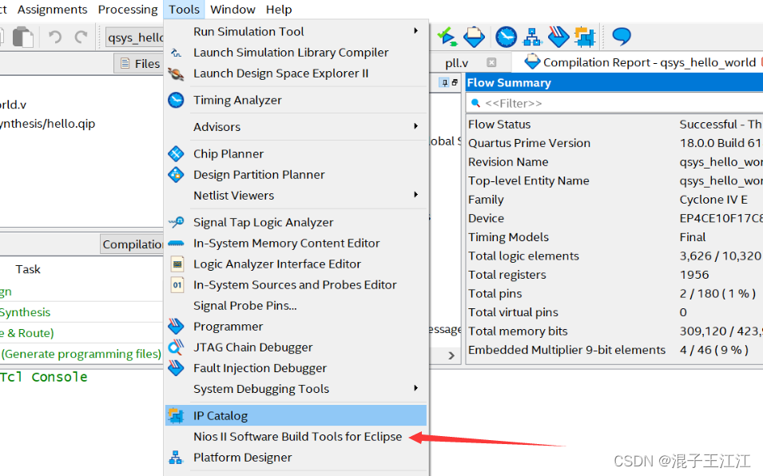The height and width of the screenshot is (476, 763).
Task: Expand the System Debugging Tools submenu
Action: [415, 388]
